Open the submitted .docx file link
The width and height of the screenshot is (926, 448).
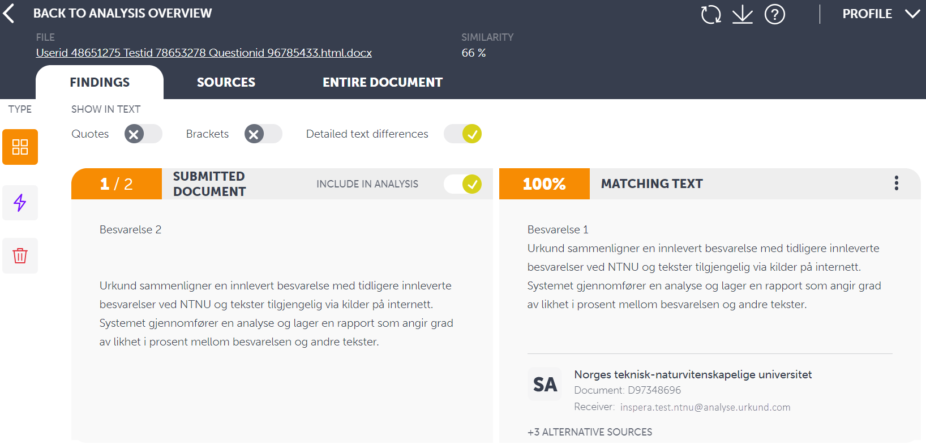204,53
